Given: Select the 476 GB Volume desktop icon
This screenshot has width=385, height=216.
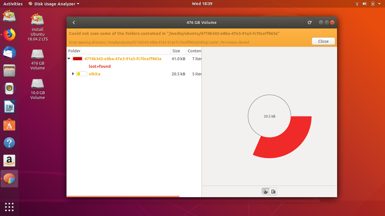Looking at the screenshot, I should point(37,60).
